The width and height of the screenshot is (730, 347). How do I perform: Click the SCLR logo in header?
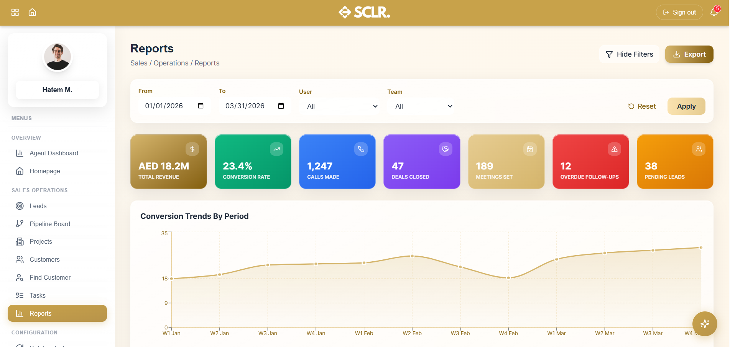364,12
